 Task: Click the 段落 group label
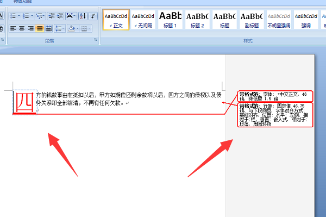pyautogui.click(x=49, y=41)
